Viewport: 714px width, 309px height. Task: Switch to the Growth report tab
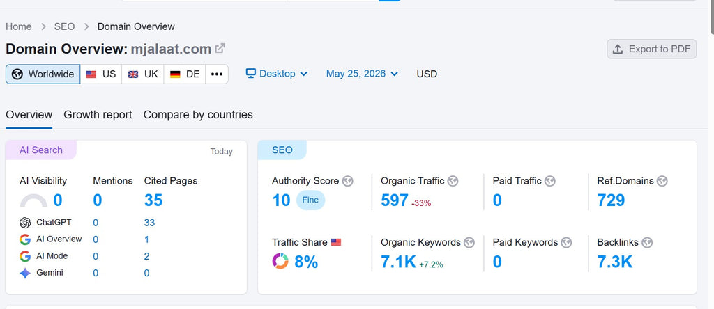98,115
